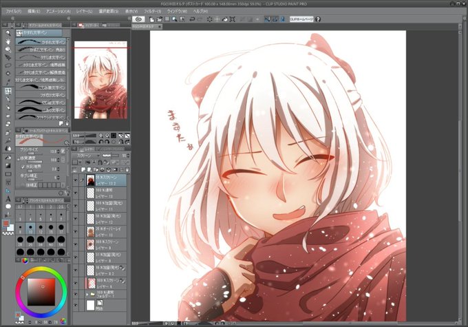
Task: Click the layer opacity stepper arrows showing 55
Action: click(x=128, y=156)
